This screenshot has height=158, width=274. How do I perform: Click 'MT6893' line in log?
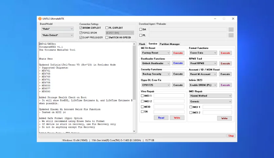46,91
